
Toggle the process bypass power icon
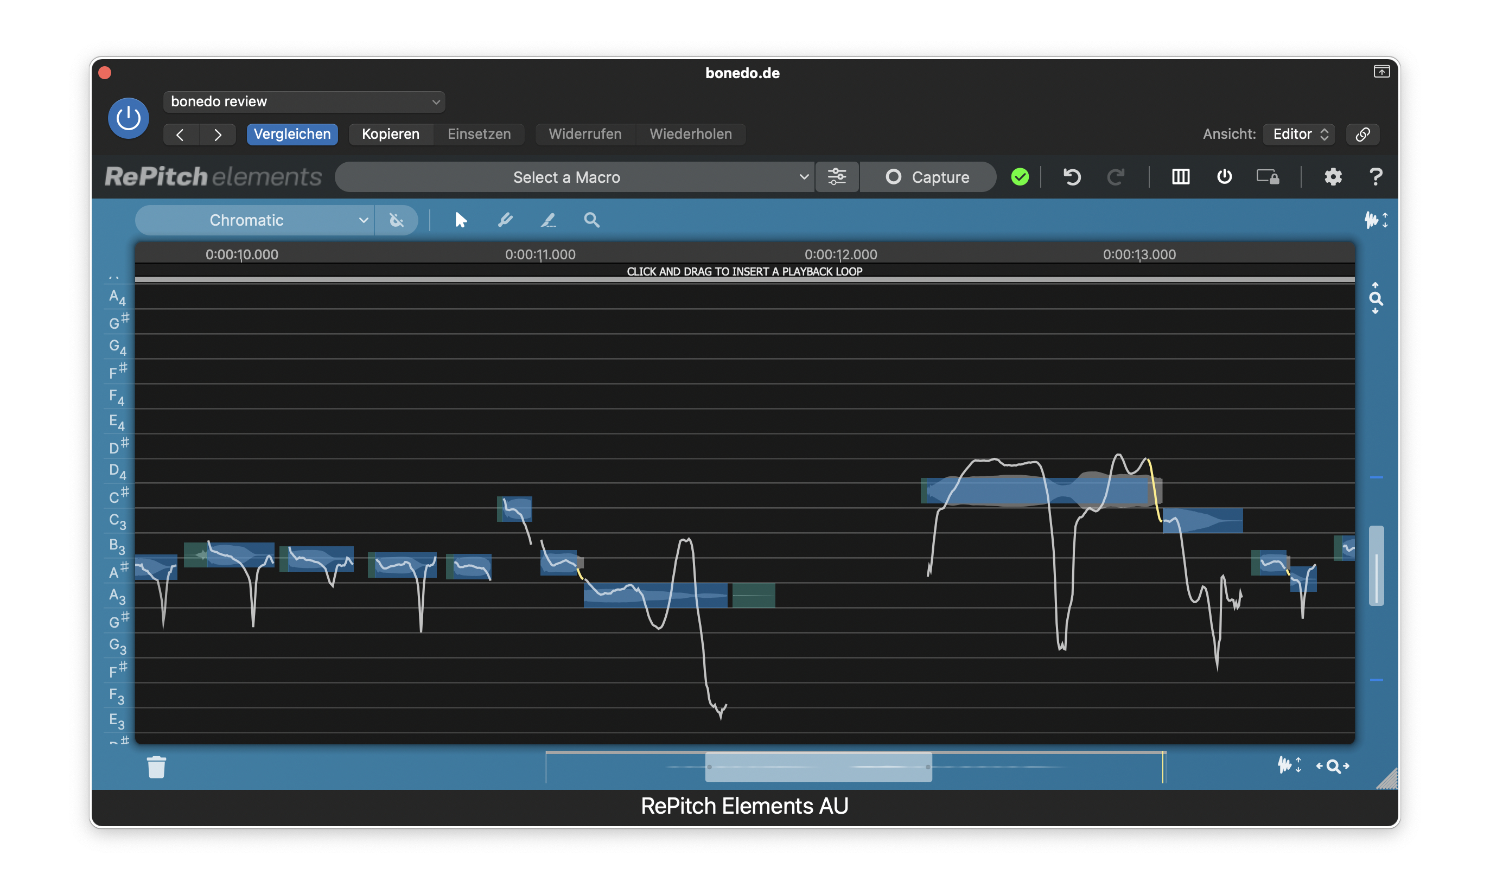[1224, 177]
